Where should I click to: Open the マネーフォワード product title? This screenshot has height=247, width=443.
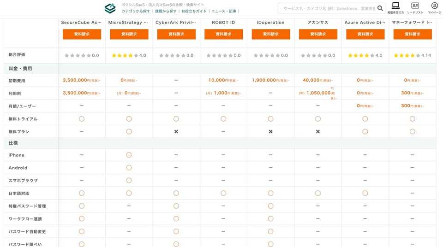click(x=412, y=23)
